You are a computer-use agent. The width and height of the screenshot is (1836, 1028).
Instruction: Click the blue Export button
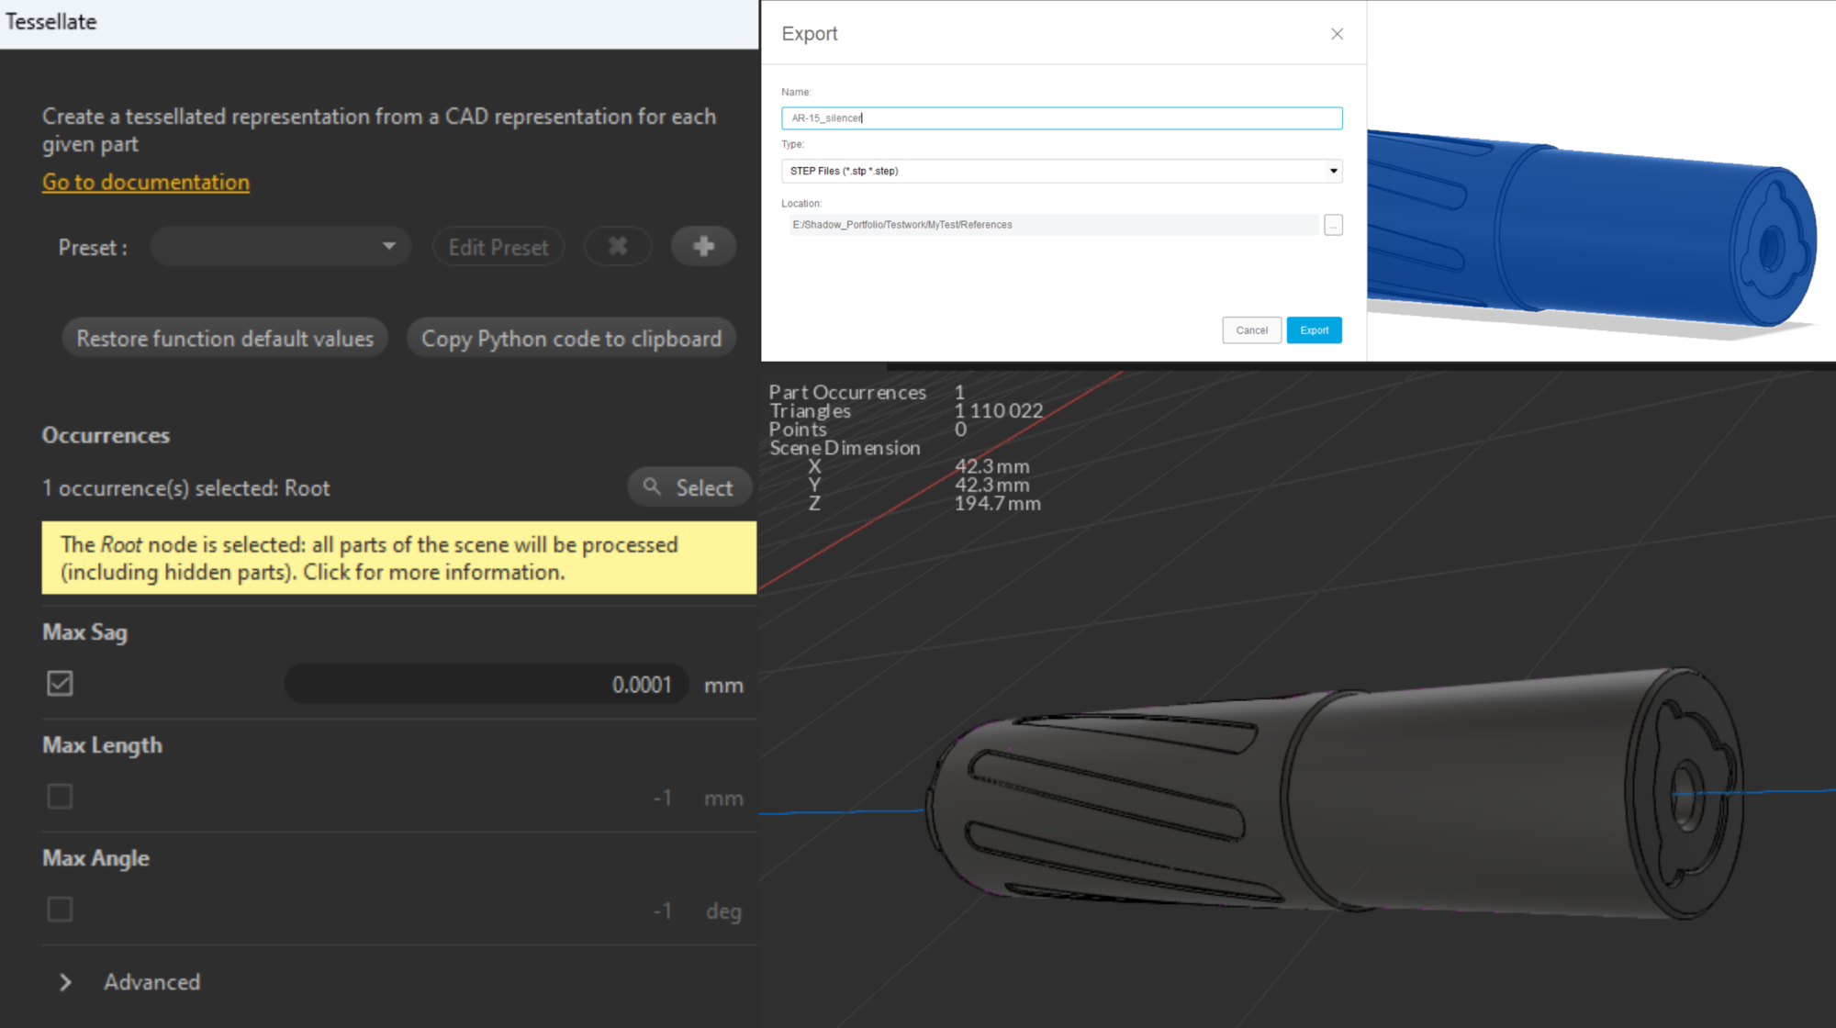click(1314, 330)
